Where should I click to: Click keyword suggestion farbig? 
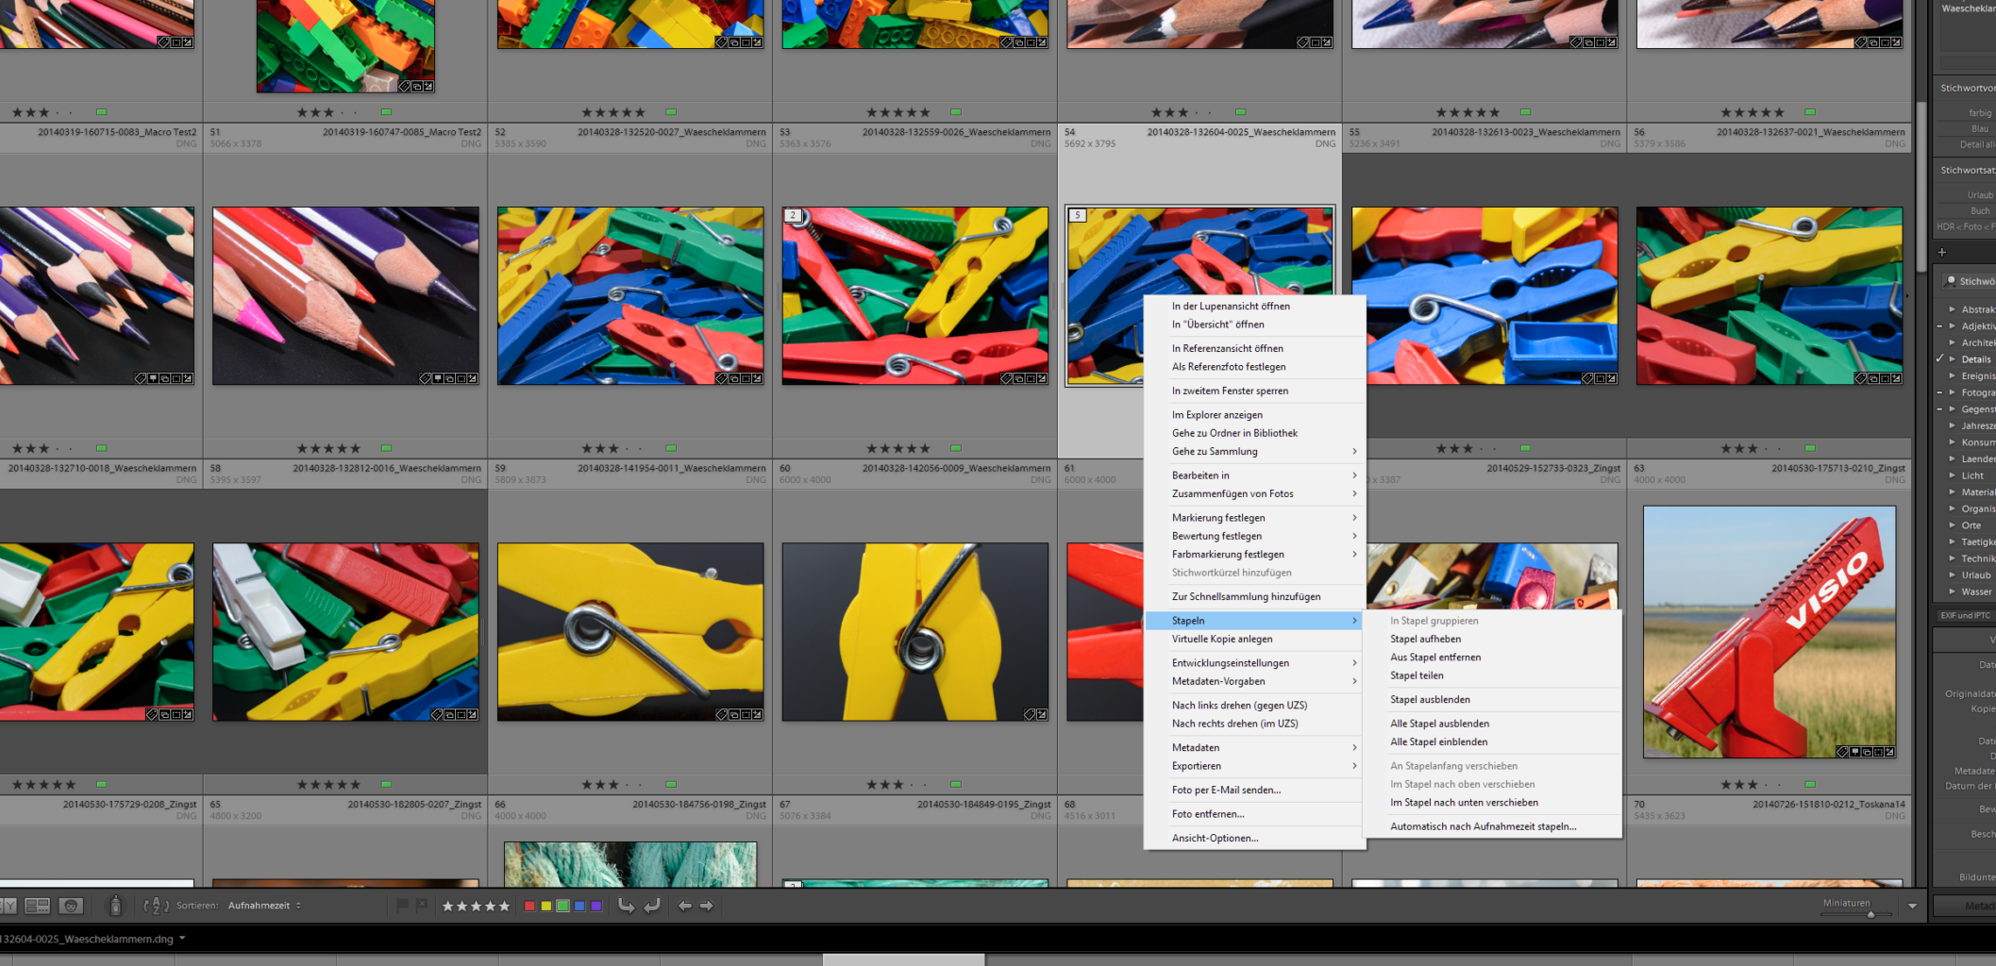click(1979, 113)
